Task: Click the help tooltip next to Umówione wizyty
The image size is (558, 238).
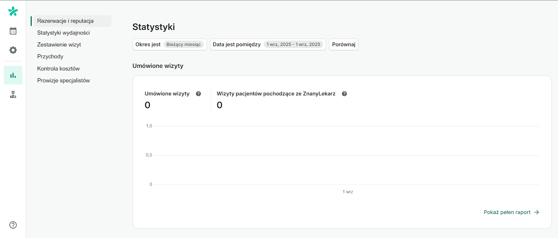Action: point(198,94)
